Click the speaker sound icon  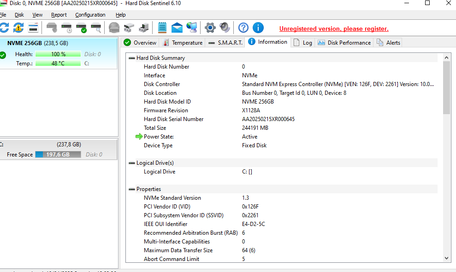[225, 28]
